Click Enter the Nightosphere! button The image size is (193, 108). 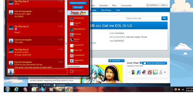155,63
